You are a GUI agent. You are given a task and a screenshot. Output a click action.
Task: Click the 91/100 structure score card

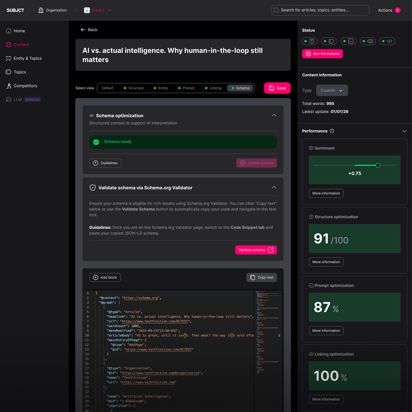[x=355, y=239]
